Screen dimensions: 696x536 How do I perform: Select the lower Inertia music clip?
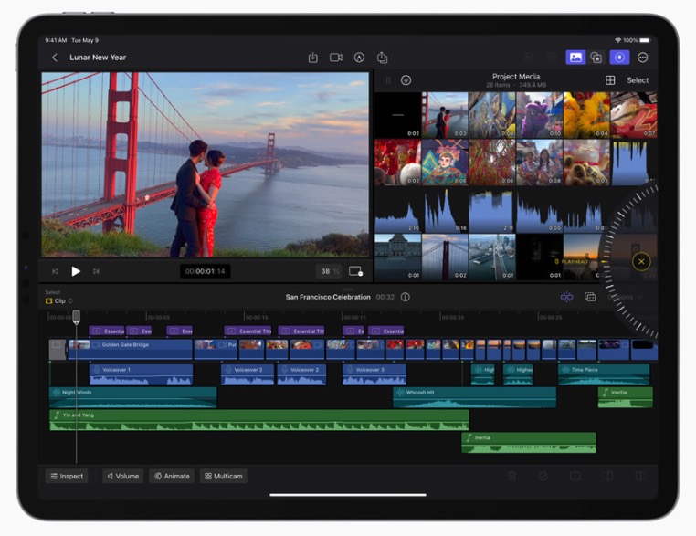pyautogui.click(x=529, y=442)
